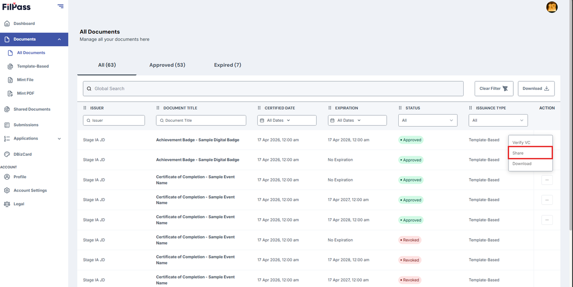Click the Clear Filter button
Viewport: 573px width, 287px height.
[494, 88]
